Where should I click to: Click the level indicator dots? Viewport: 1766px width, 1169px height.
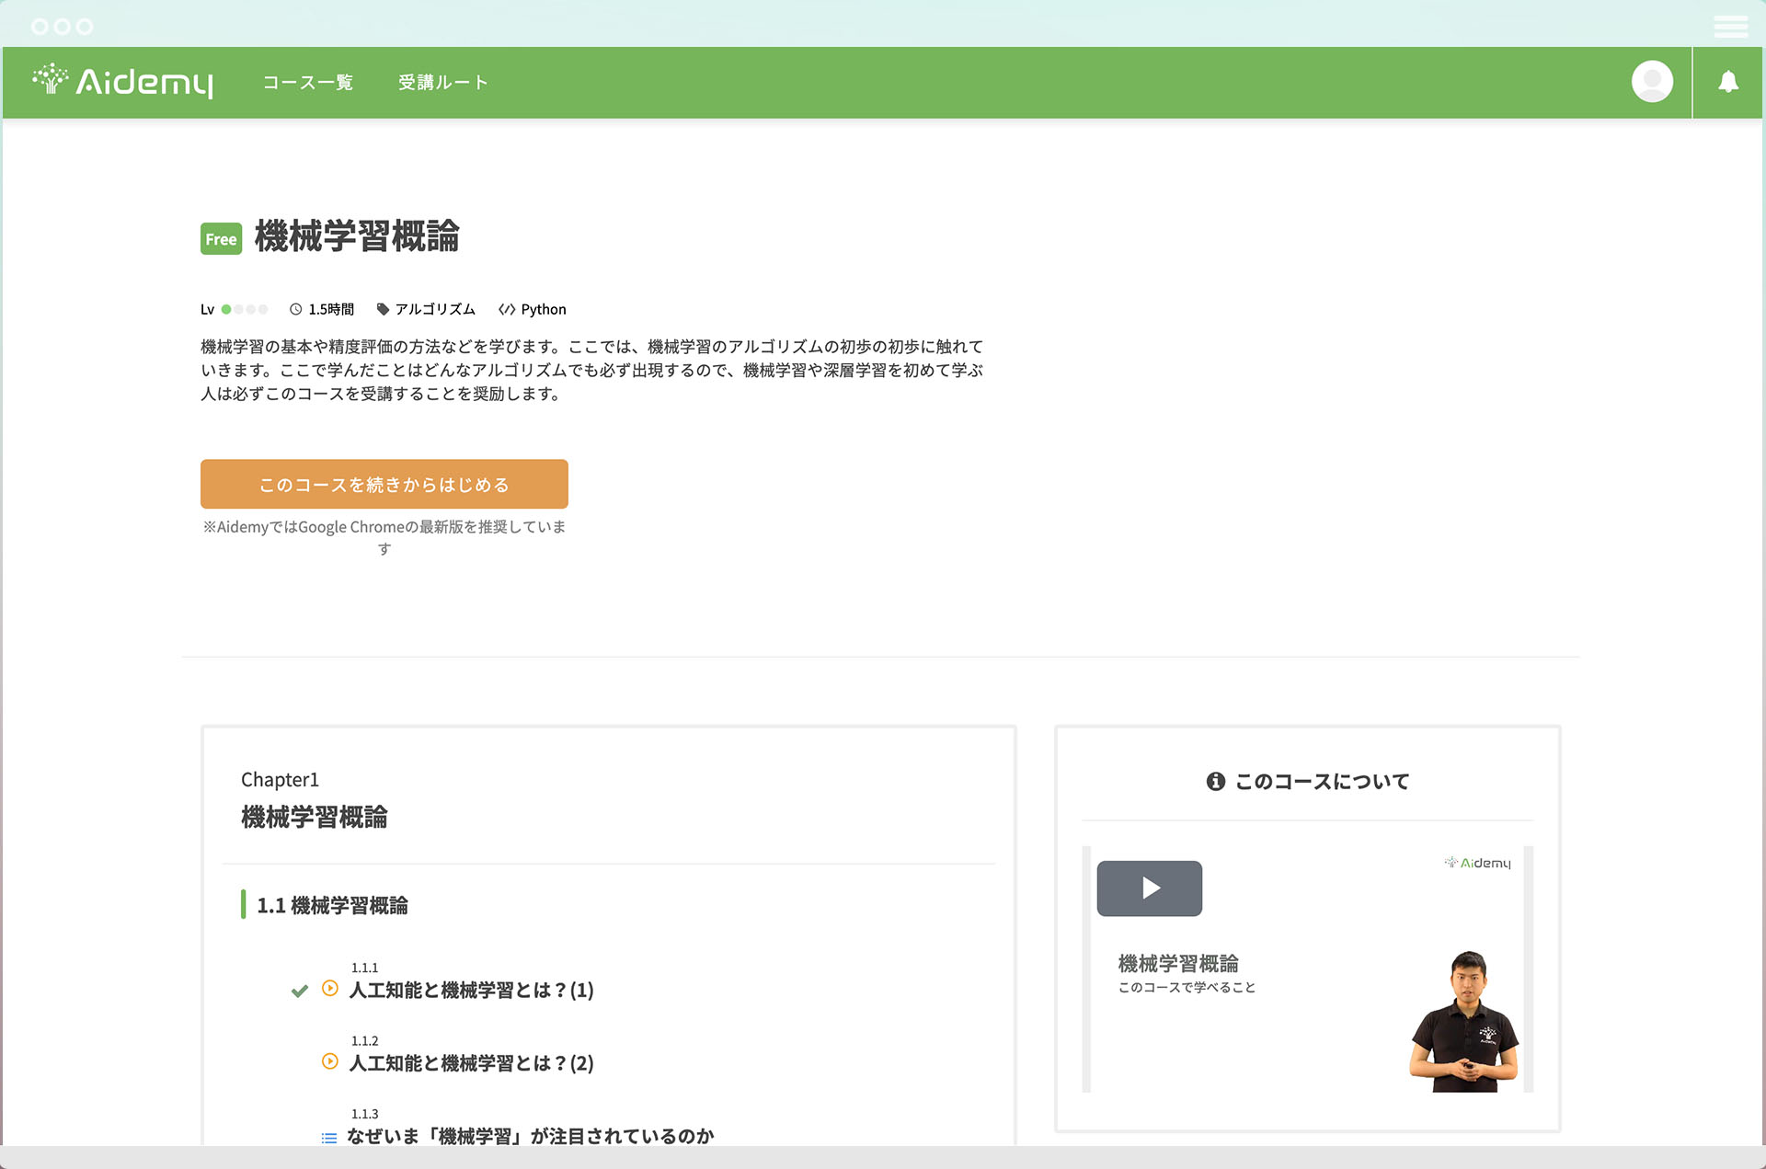tap(244, 309)
